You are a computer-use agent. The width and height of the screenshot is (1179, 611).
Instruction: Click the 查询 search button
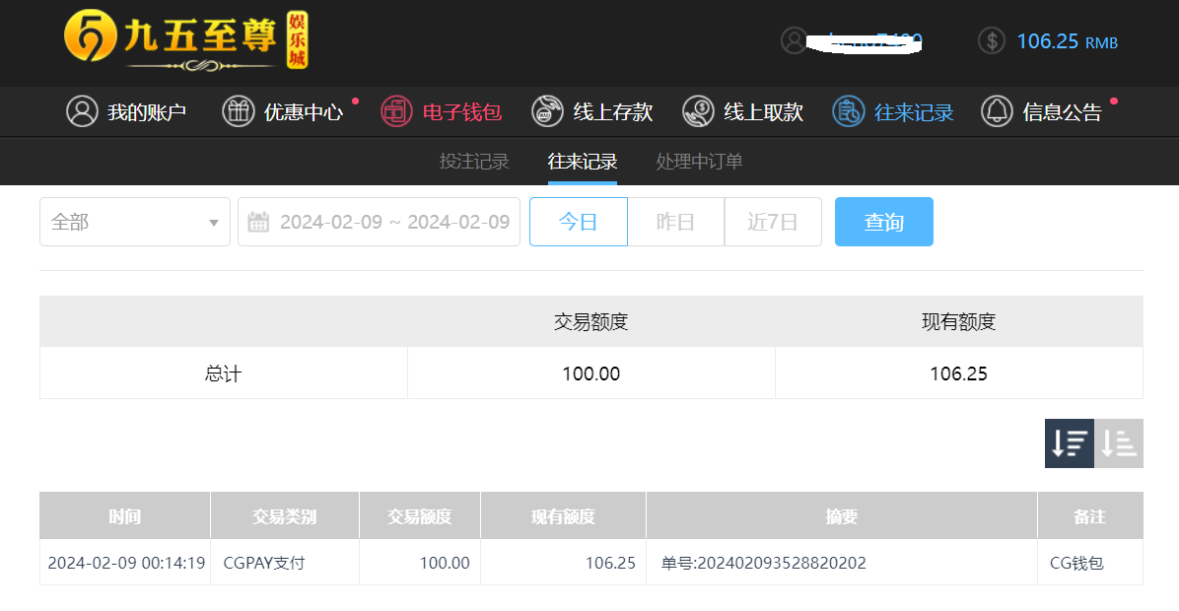tap(884, 222)
